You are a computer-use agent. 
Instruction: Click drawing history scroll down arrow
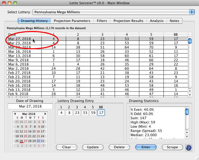[190, 95]
